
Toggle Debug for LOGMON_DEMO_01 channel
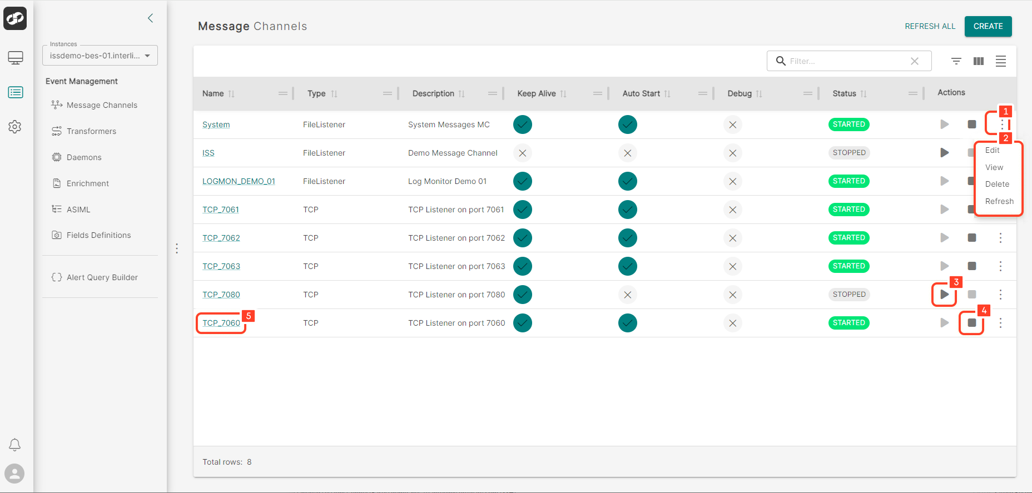coord(733,181)
